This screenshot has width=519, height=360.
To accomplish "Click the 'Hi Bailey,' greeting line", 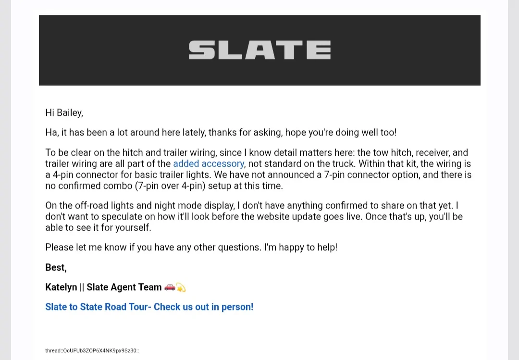I will (x=64, y=112).
